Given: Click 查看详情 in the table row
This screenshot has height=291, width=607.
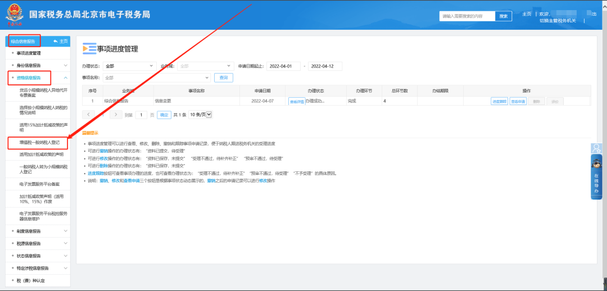Looking at the screenshot, I should click(297, 101).
